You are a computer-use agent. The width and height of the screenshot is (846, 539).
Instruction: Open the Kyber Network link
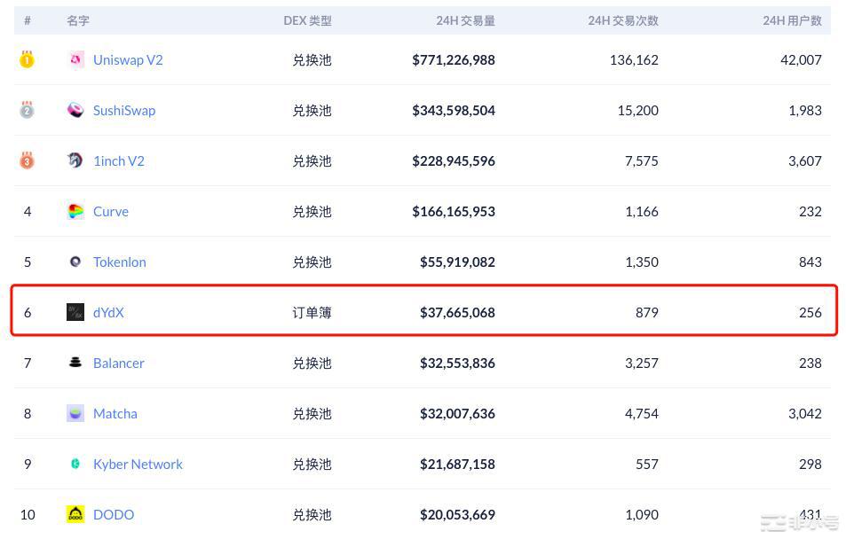tap(138, 464)
